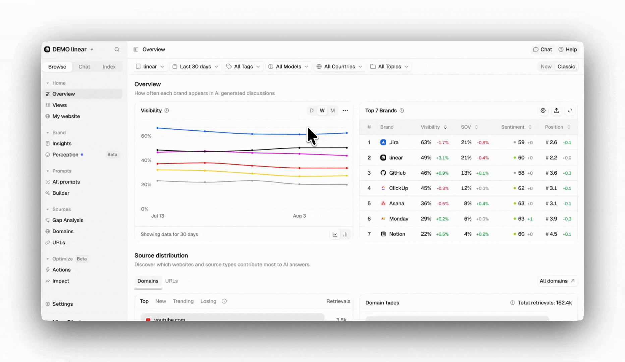This screenshot has height=362, width=625.
Task: Open Domains in sidebar
Action: click(x=63, y=231)
